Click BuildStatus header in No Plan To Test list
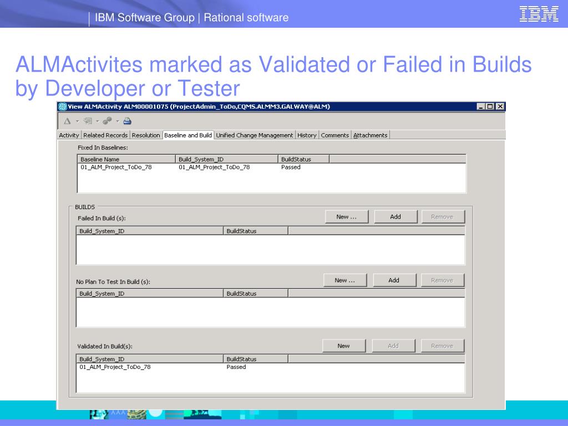This screenshot has width=568, height=426. [x=256, y=293]
